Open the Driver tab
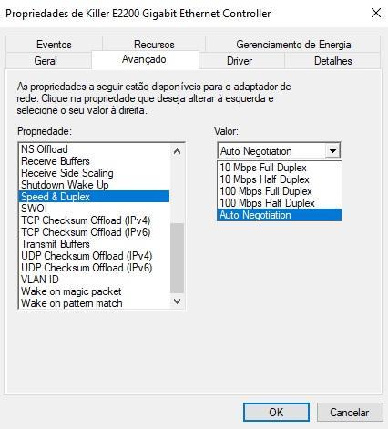The height and width of the screenshot is (429, 388). [241, 61]
